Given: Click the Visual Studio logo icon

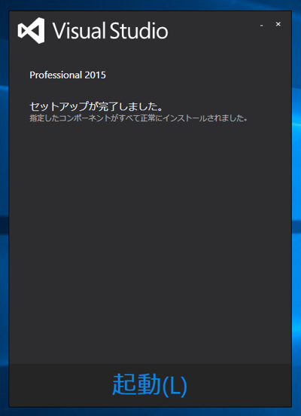Looking at the screenshot, I should point(32,30).
